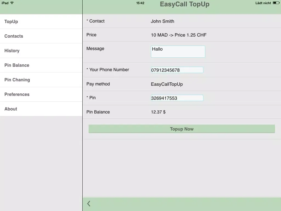Tap the Topup Now button
Screen dimensions: 281x211
pos(182,129)
